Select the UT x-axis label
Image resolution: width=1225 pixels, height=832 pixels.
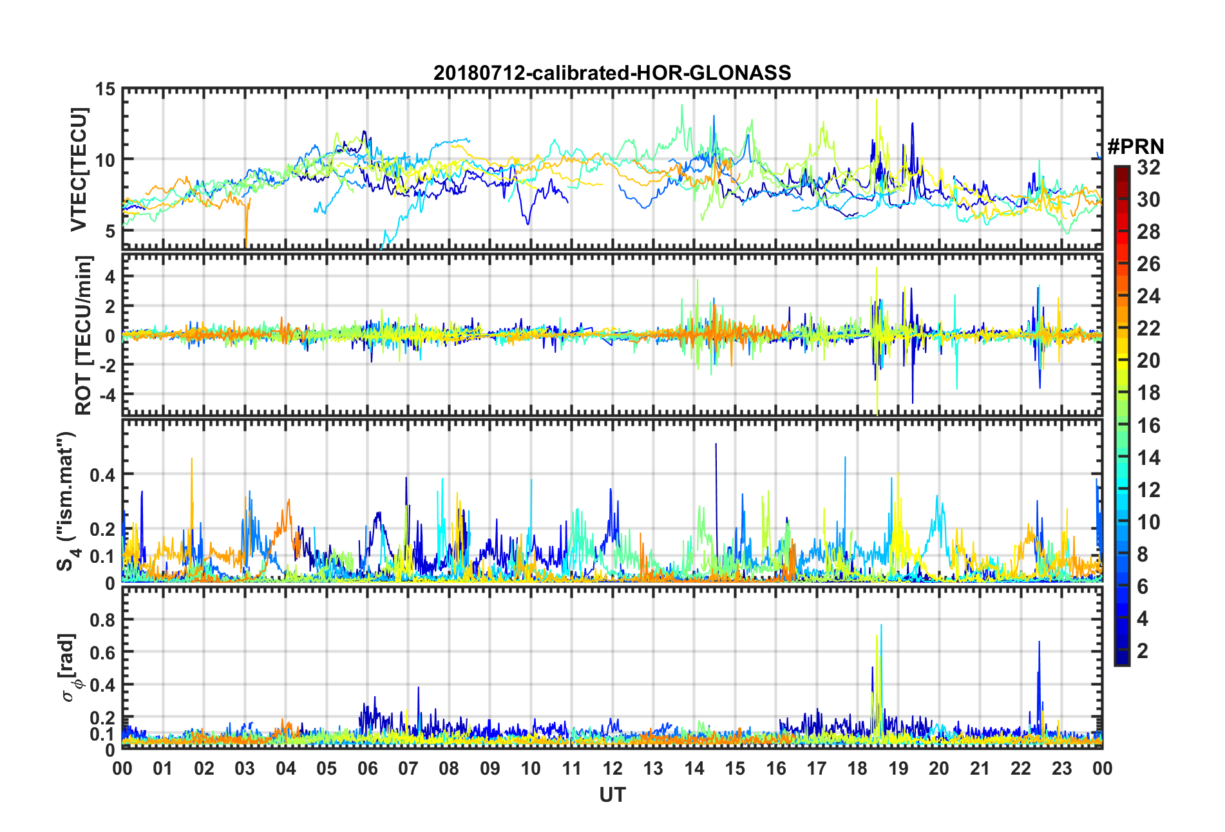click(x=612, y=795)
